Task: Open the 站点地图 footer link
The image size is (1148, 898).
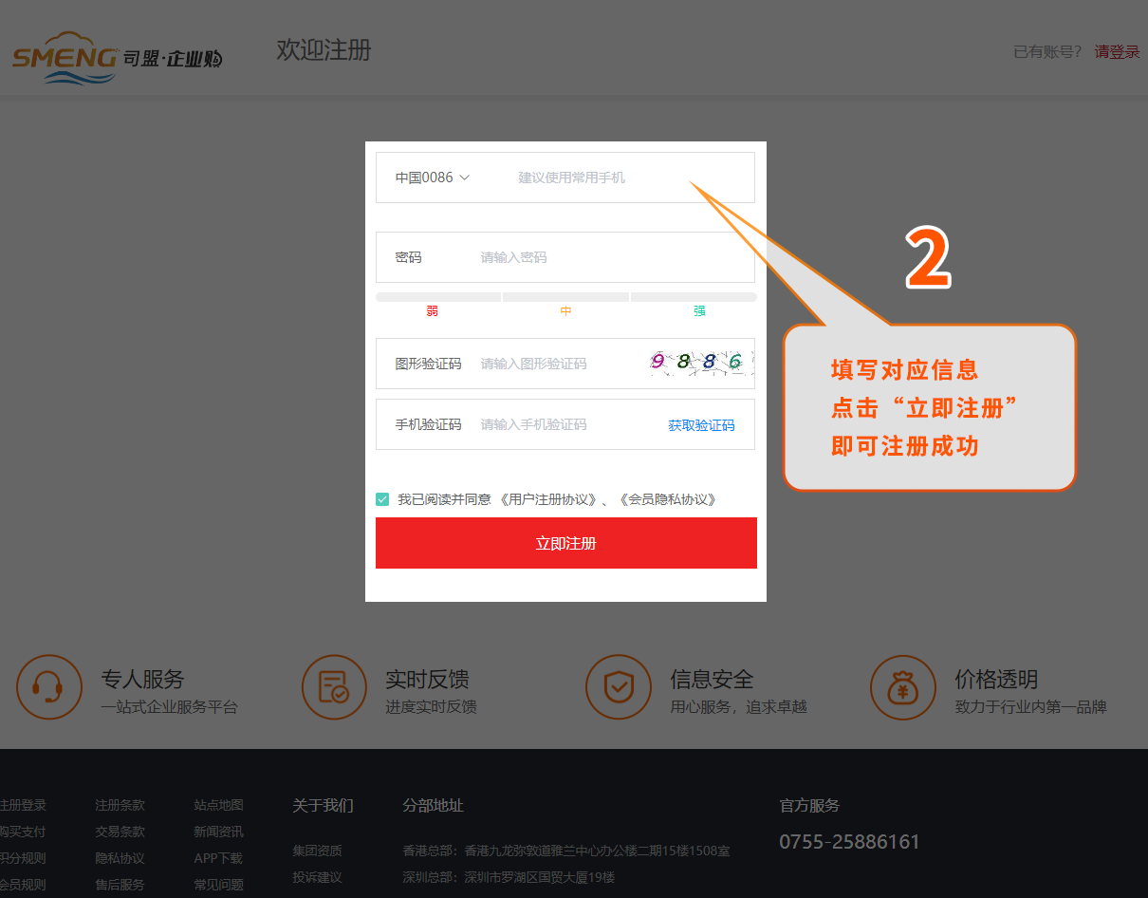Action: tap(218, 805)
